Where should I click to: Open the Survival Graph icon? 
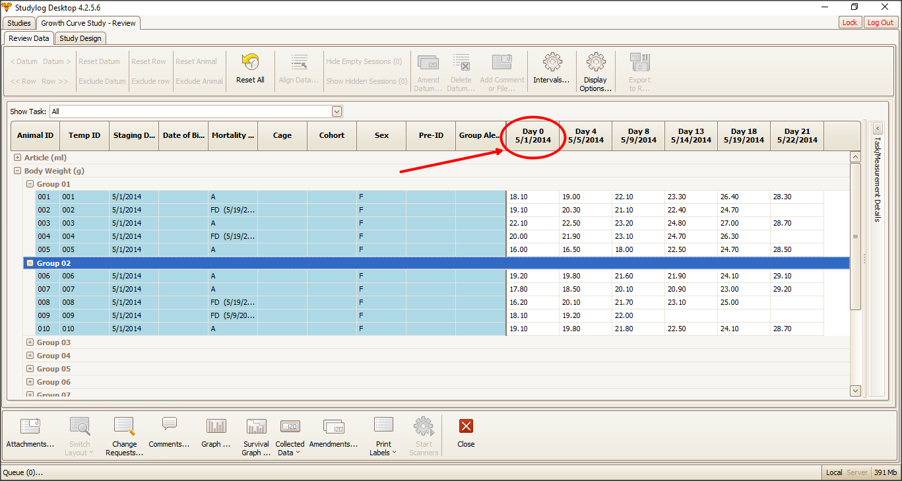tap(256, 426)
